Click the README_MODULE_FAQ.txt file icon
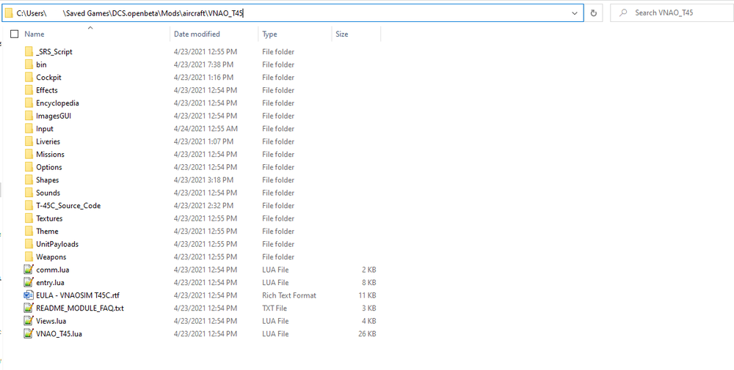 point(29,308)
